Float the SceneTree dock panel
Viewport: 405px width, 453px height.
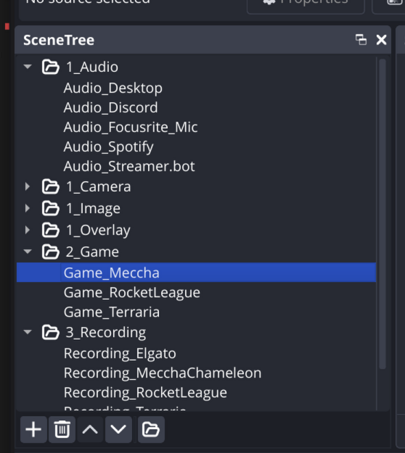pos(361,40)
